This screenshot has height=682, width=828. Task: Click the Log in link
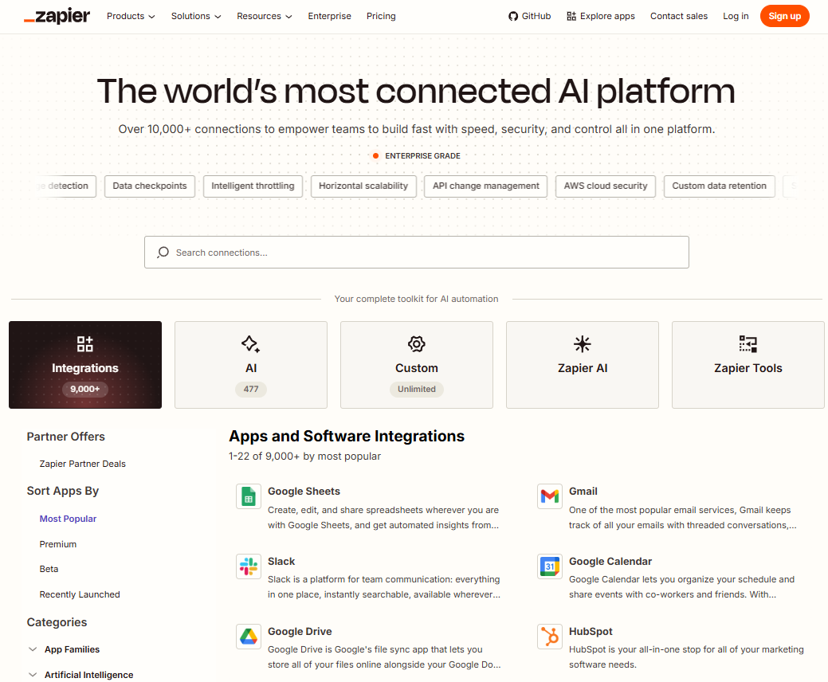click(x=736, y=17)
